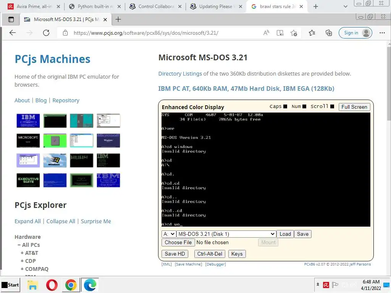Screen dimensions: 391x293
Task: Select the Microsoft MS-DOS 3.21 Edge tab
Action: click(65, 19)
